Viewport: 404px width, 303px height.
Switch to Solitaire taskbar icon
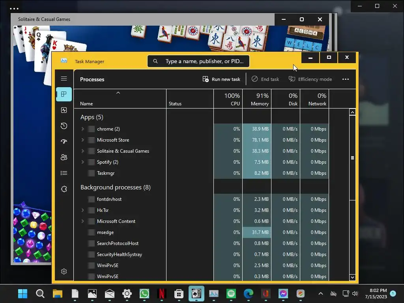tap(196, 294)
